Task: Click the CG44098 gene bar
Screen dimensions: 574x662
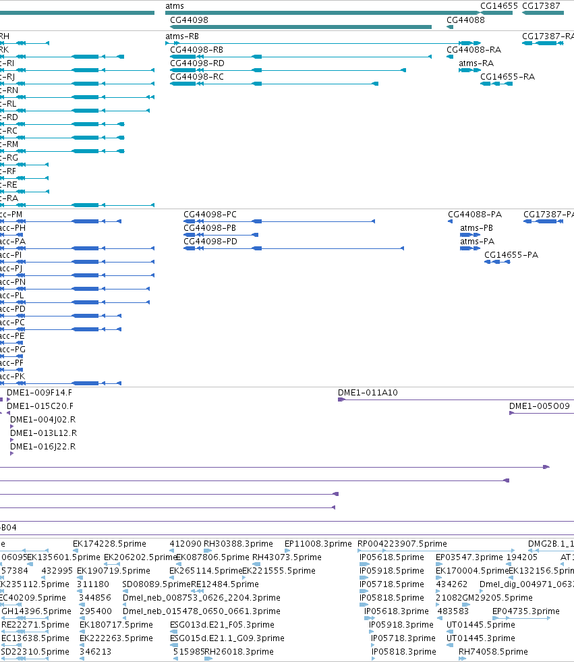Action: tap(301, 27)
